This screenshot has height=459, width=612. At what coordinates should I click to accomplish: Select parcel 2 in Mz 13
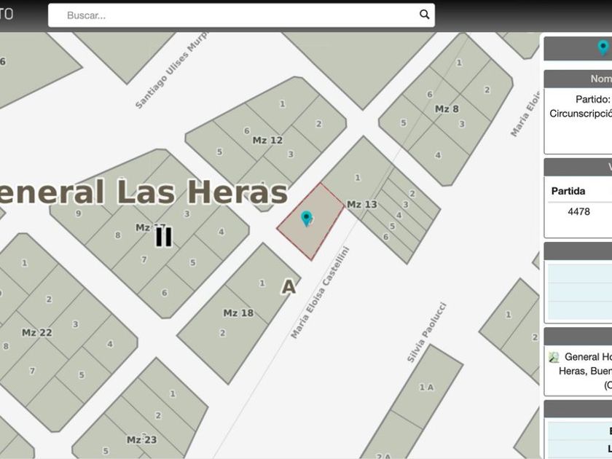[x=412, y=194]
